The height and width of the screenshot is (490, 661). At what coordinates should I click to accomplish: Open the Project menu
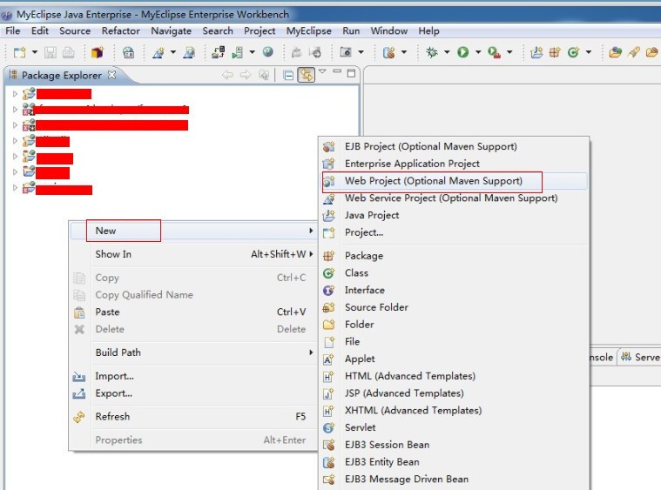[x=260, y=30]
